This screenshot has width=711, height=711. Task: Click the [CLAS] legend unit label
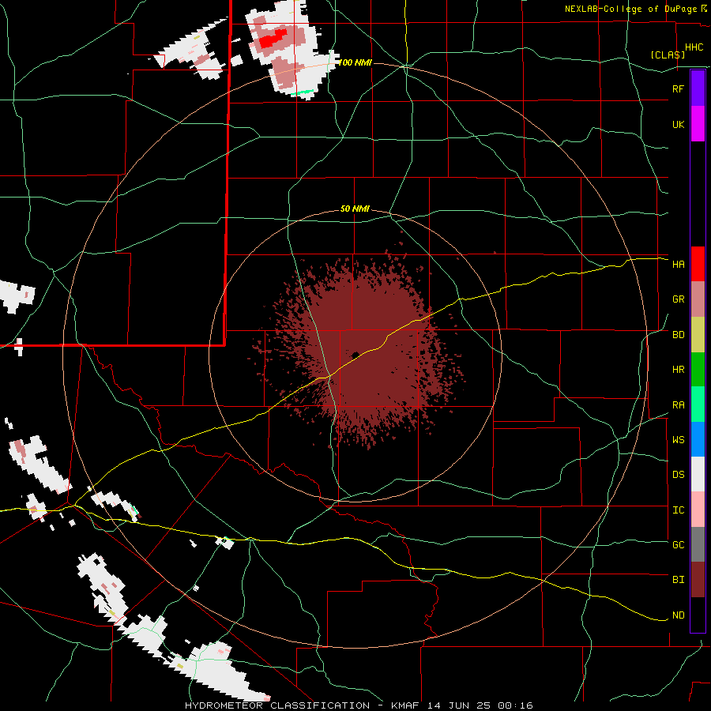668,55
